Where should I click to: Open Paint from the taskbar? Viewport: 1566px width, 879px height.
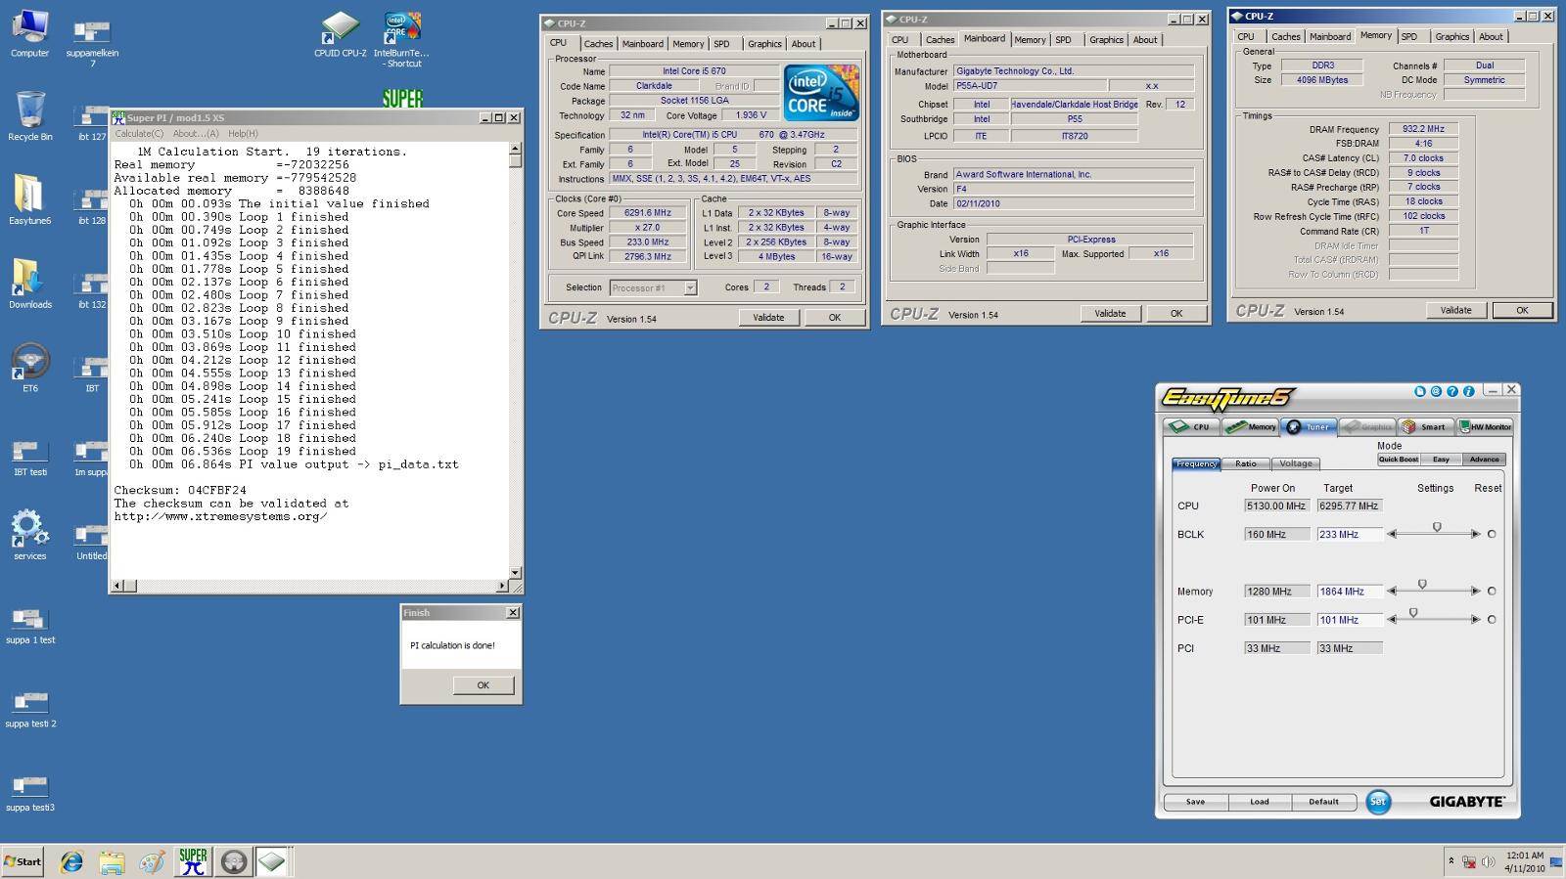point(152,861)
